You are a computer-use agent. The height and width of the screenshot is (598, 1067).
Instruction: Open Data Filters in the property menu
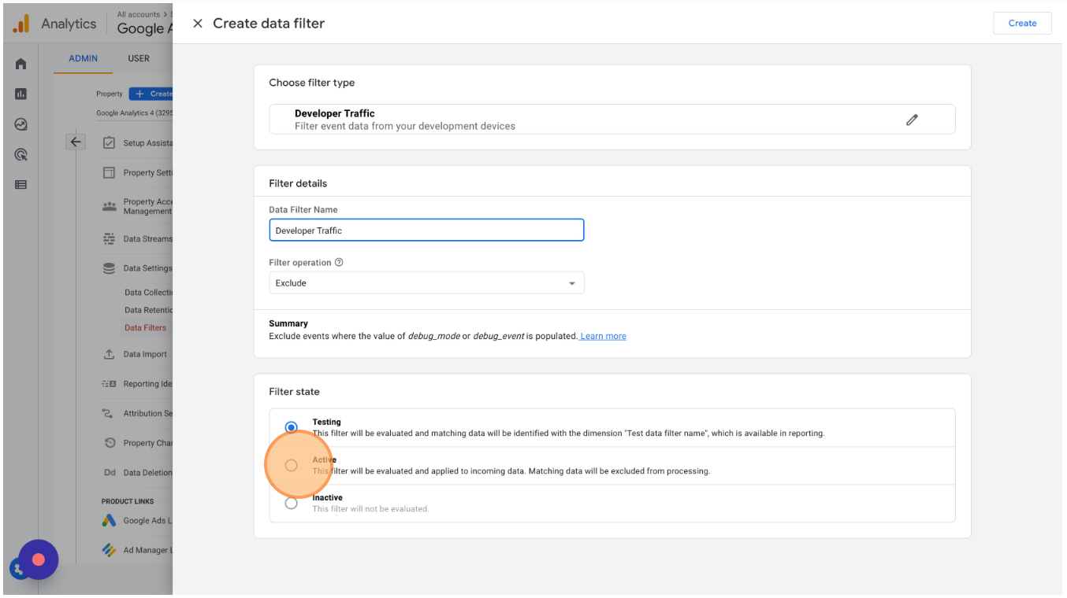(145, 328)
